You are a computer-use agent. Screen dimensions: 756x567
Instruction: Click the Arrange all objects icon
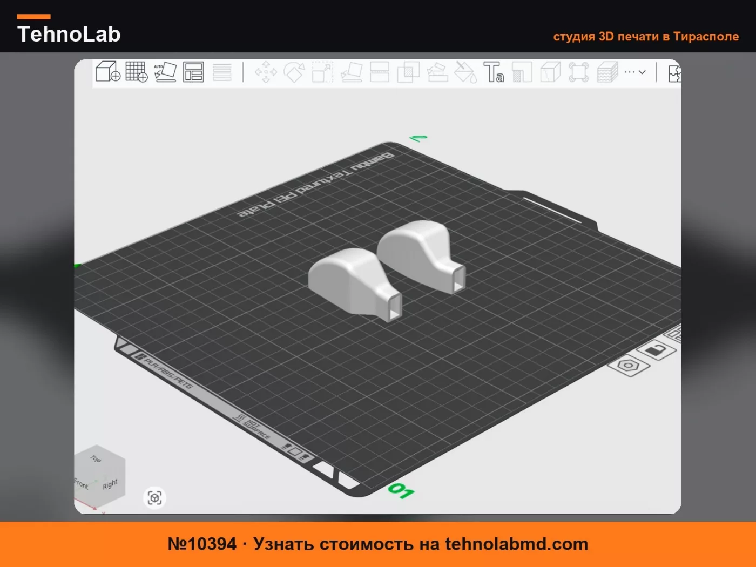click(x=193, y=72)
